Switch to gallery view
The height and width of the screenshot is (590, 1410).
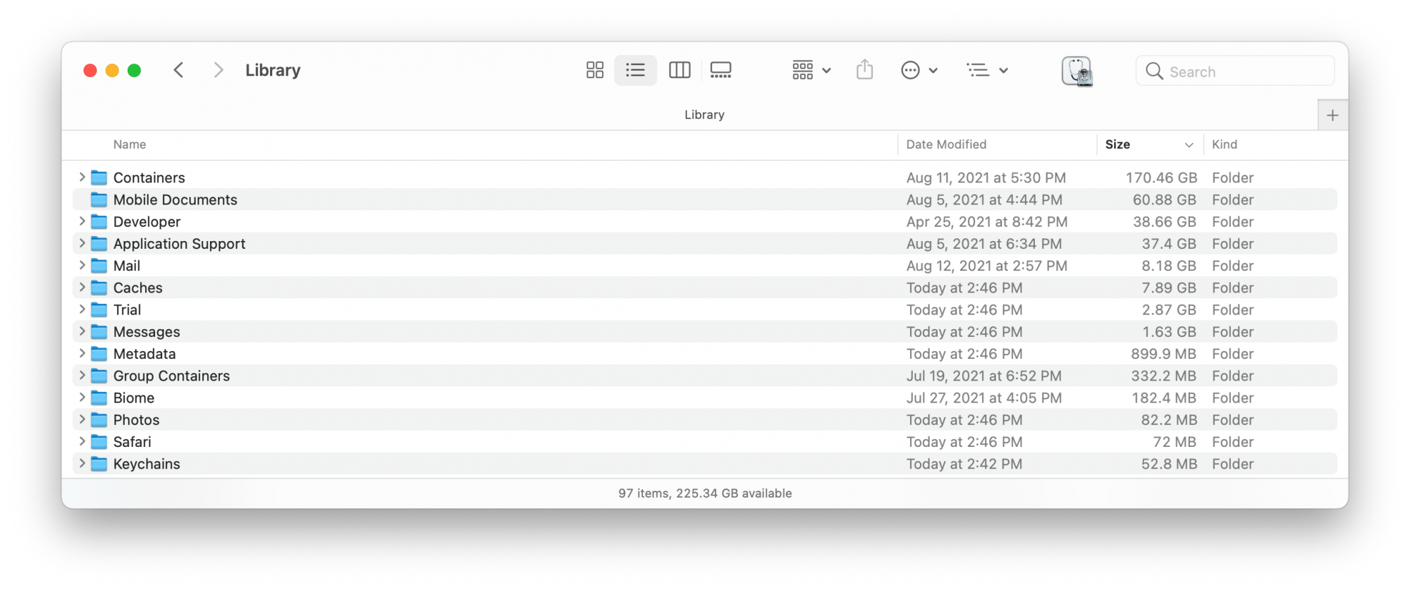tap(721, 70)
